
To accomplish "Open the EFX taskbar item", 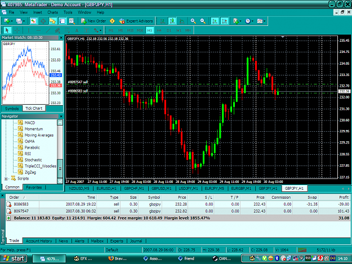I will coord(83,258).
